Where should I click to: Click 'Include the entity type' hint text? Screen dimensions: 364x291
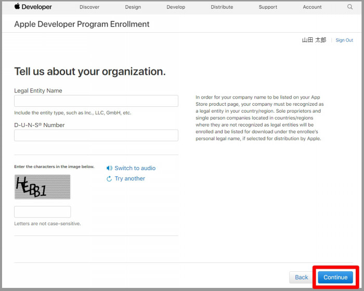coord(73,113)
